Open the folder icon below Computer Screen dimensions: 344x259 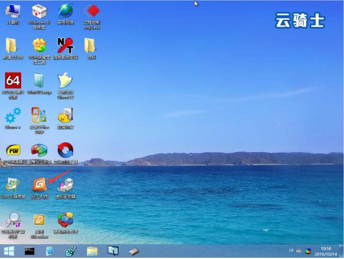pos(12,48)
